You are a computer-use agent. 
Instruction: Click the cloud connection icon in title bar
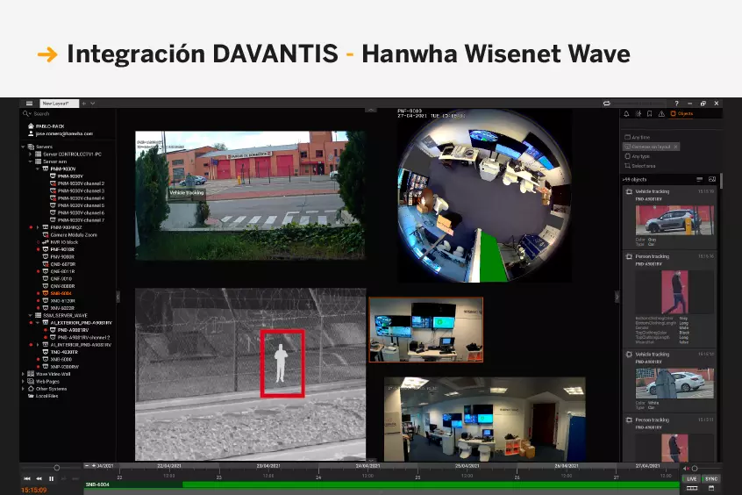click(x=607, y=104)
